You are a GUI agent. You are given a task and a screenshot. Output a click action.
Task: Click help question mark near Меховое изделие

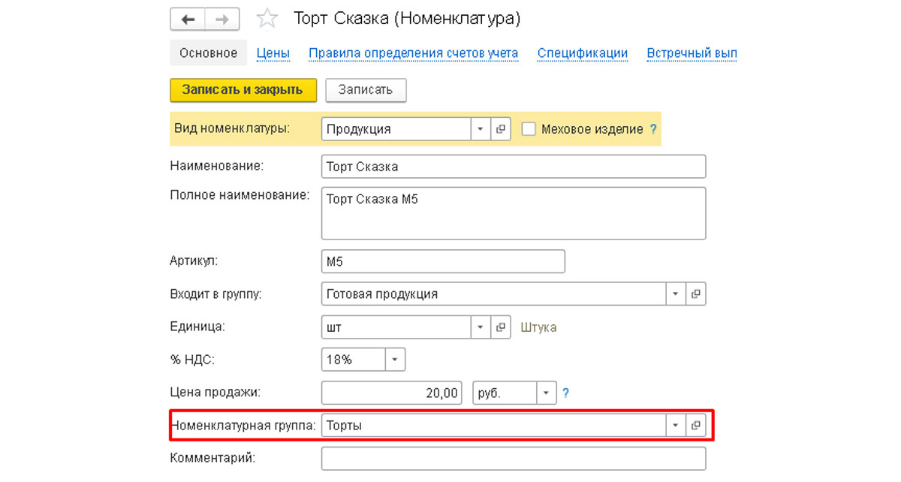[653, 129]
